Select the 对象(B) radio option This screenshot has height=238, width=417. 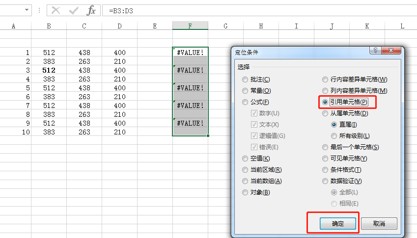256,192
